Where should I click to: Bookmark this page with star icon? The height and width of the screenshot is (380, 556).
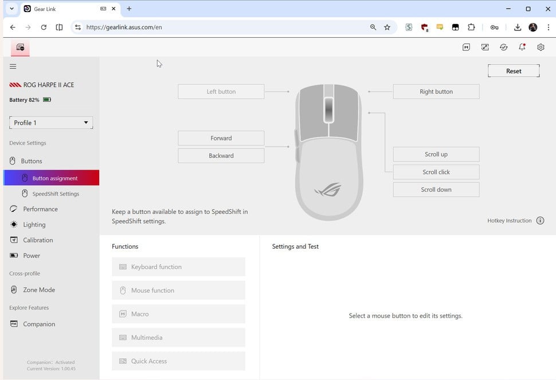(x=387, y=28)
